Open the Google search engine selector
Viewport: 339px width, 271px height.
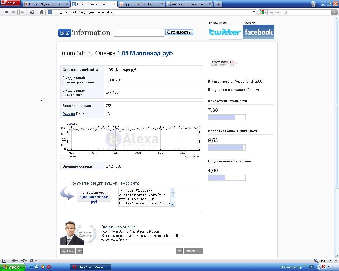tap(263, 12)
